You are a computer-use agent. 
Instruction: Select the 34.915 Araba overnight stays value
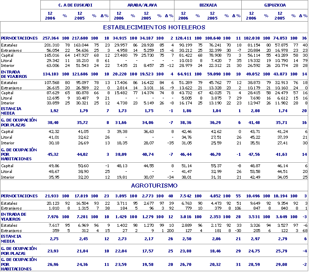pyautogui.click(x=119, y=38)
